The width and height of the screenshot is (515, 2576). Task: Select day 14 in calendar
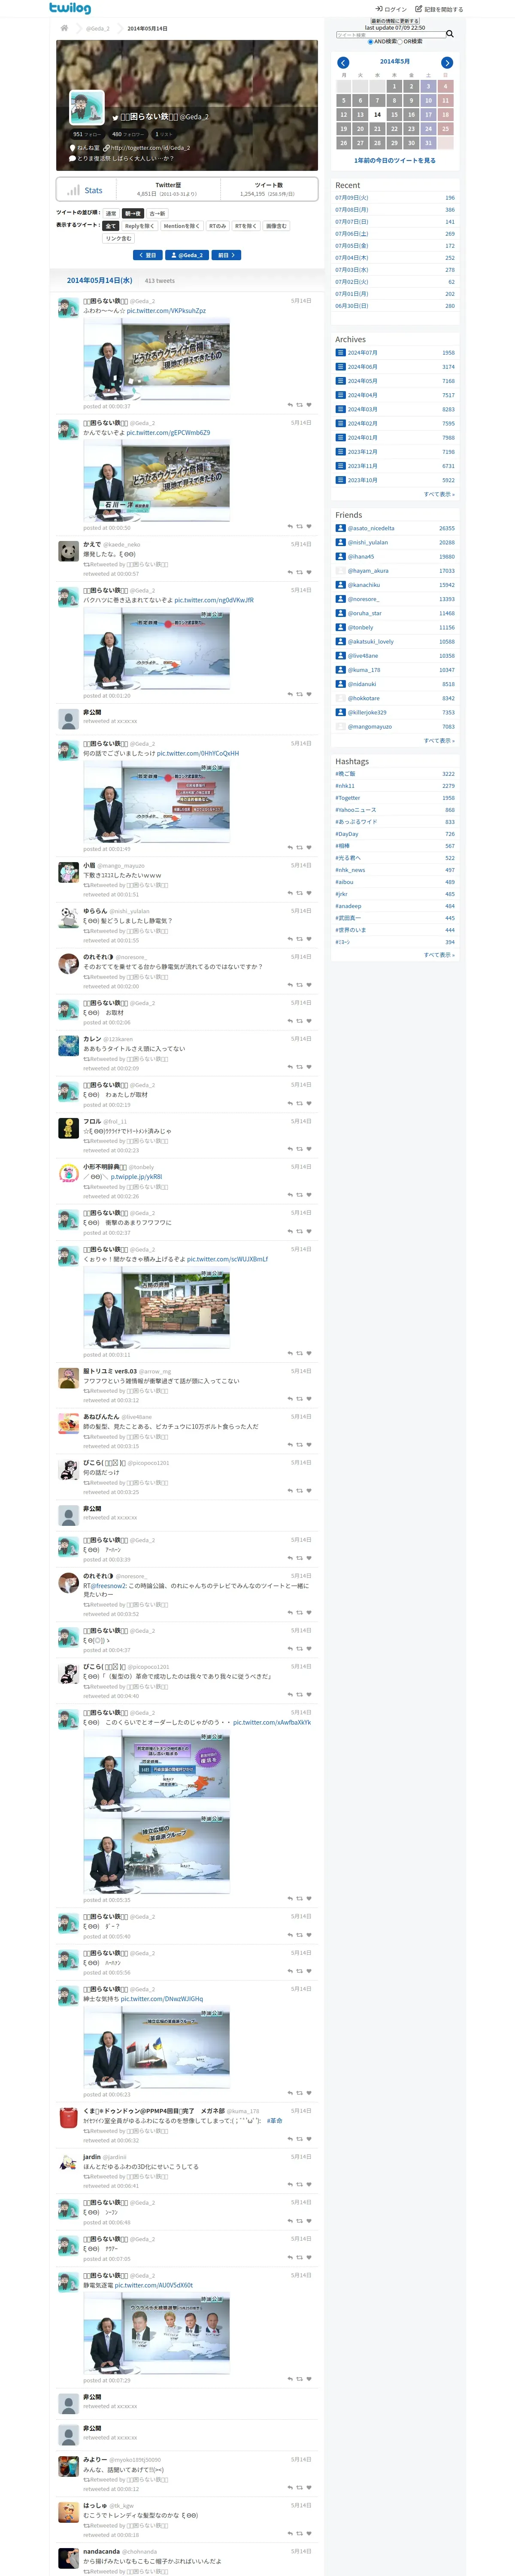[377, 115]
